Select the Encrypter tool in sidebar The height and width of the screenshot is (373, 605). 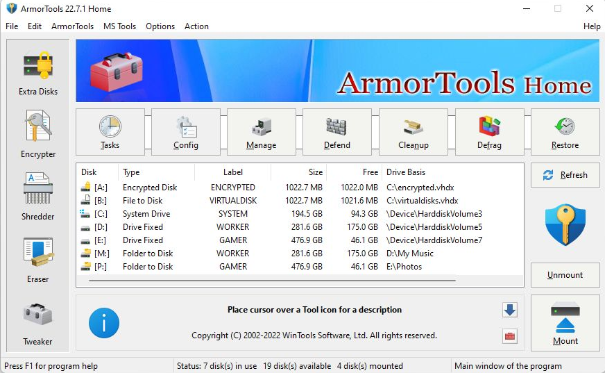pos(38,134)
